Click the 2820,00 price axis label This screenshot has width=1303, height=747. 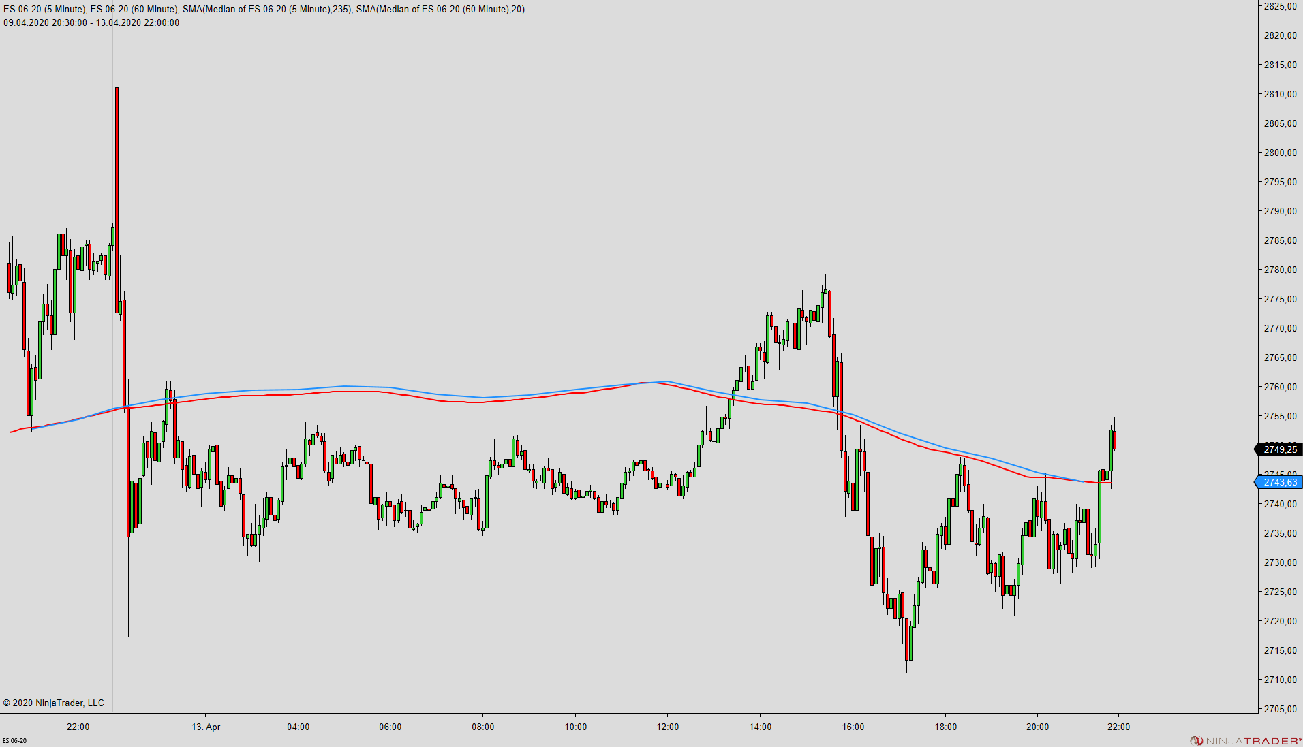click(x=1280, y=35)
